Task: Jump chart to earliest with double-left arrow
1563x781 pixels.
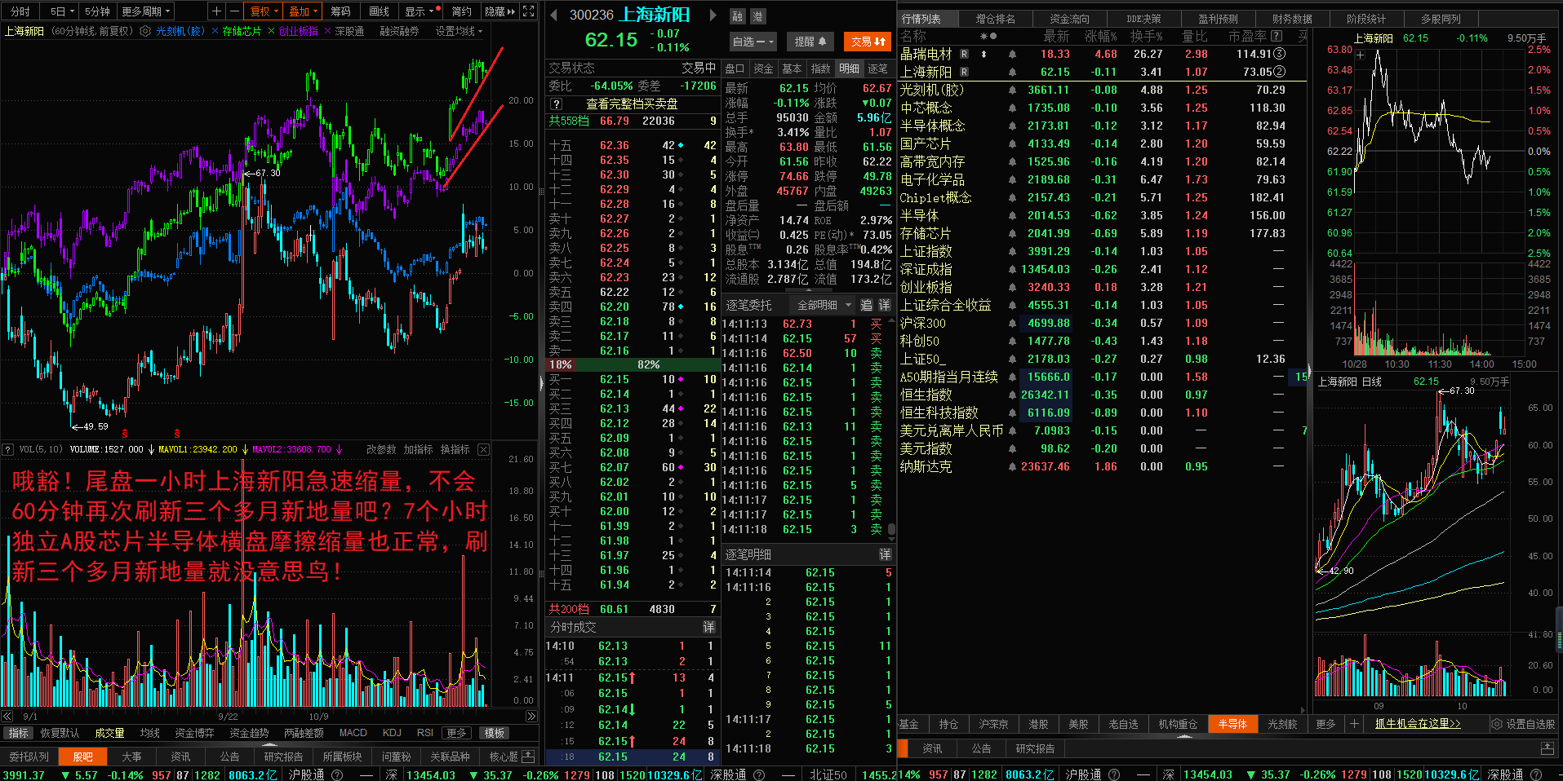Action: click(7, 717)
